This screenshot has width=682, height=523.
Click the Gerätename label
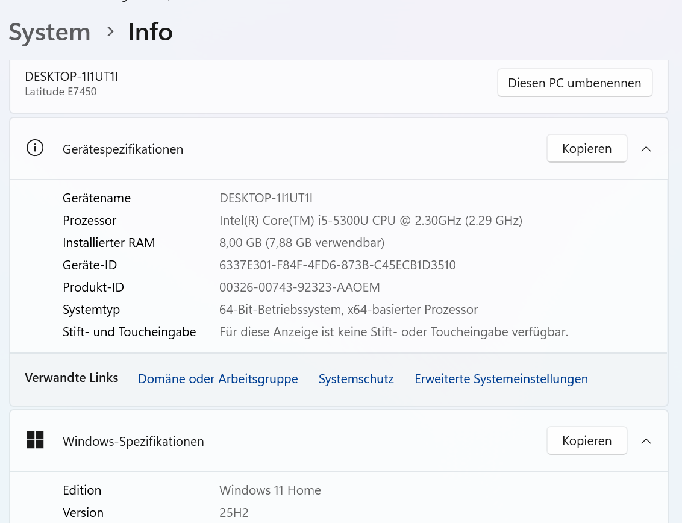[96, 198]
